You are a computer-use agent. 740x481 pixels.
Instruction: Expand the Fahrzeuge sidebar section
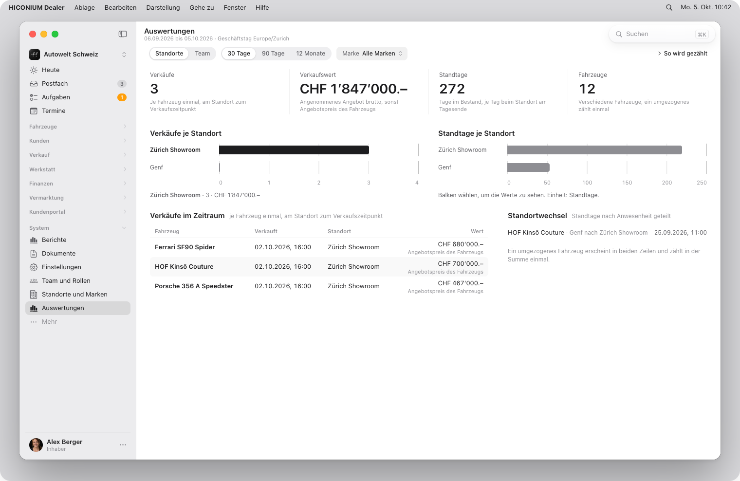[x=78, y=127]
